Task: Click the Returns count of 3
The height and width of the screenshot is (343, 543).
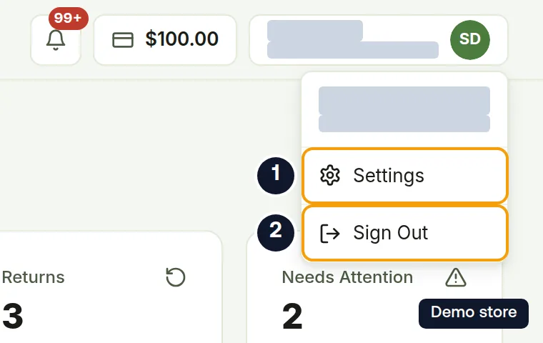Action: (x=13, y=316)
